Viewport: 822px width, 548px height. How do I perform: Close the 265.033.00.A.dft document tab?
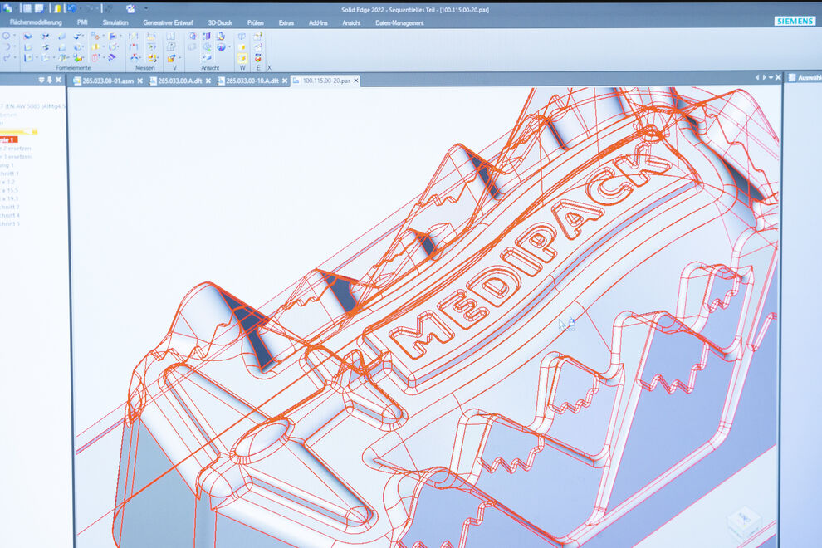pyautogui.click(x=208, y=81)
